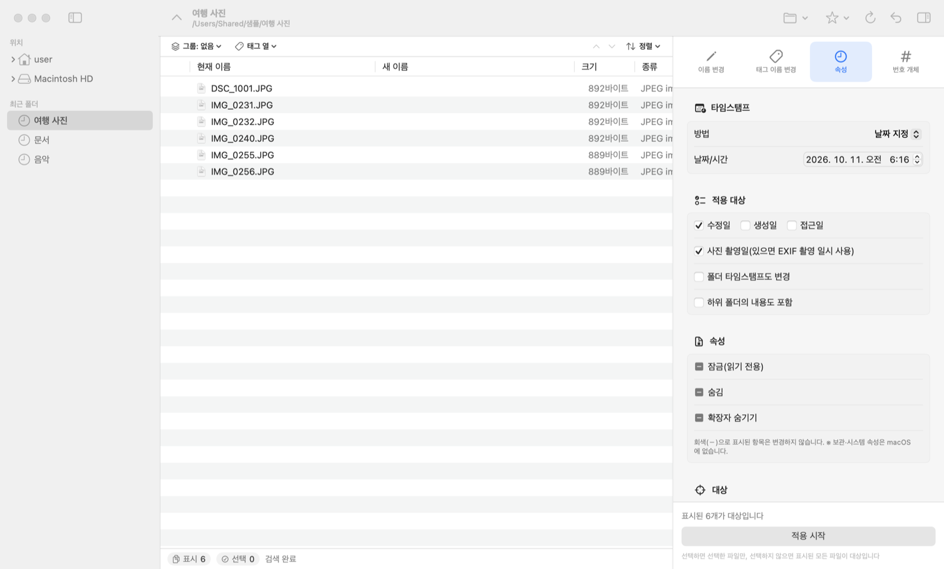
Task: Open the favorites star menu
Action: [x=837, y=18]
